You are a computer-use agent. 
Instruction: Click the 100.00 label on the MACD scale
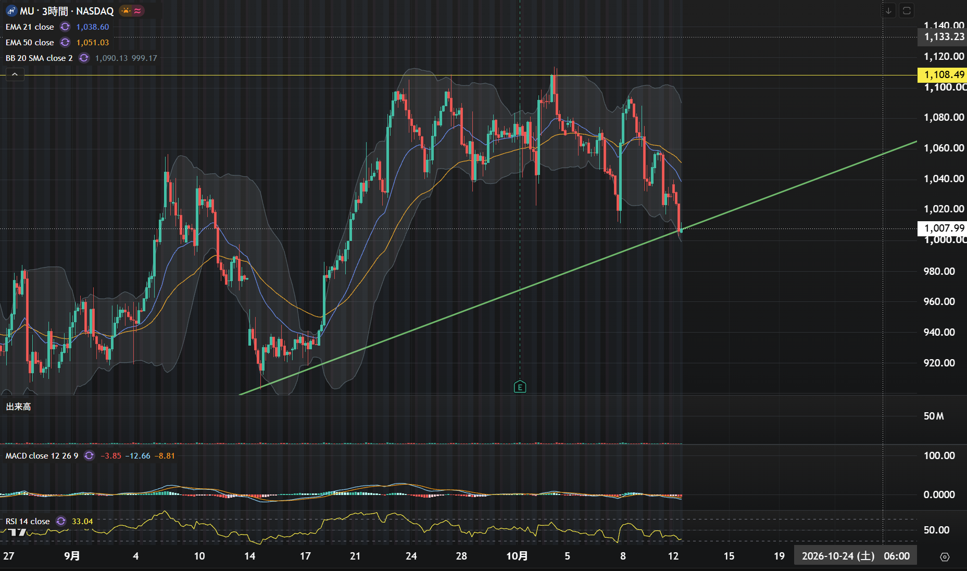[x=939, y=456]
